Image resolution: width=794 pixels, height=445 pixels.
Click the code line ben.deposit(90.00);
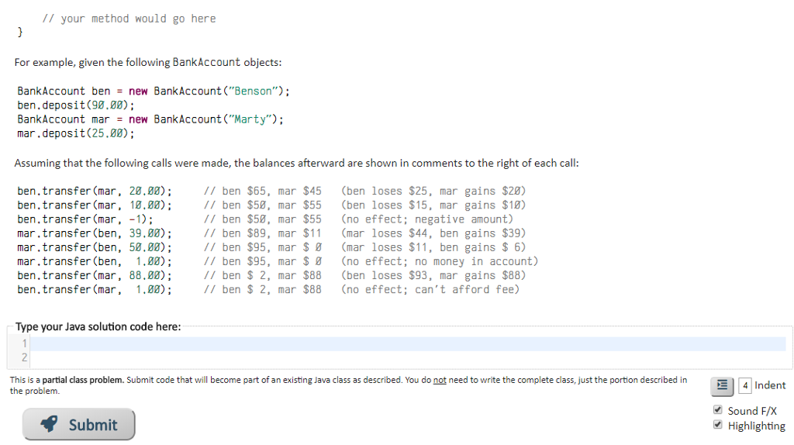coord(76,105)
